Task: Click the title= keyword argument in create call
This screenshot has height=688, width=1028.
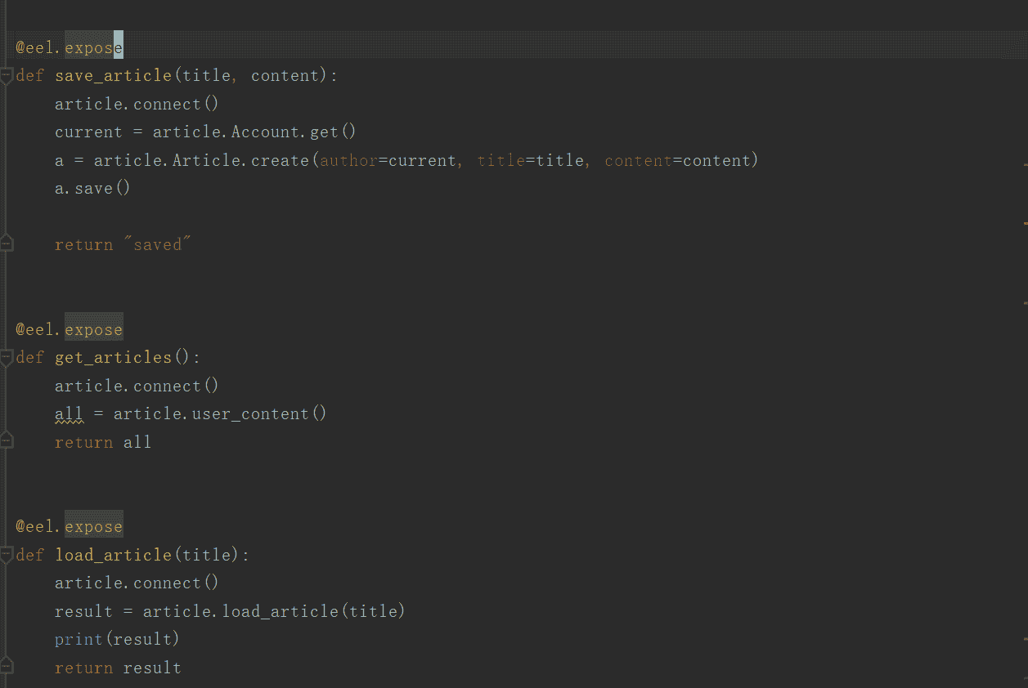Action: click(x=501, y=160)
